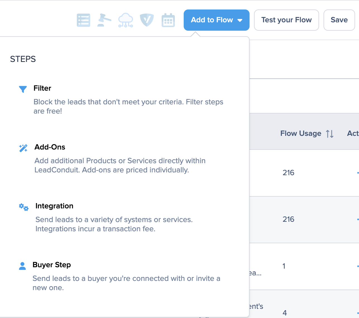The width and height of the screenshot is (359, 318).
Task: Pick the Integration step title
Action: [x=54, y=206]
